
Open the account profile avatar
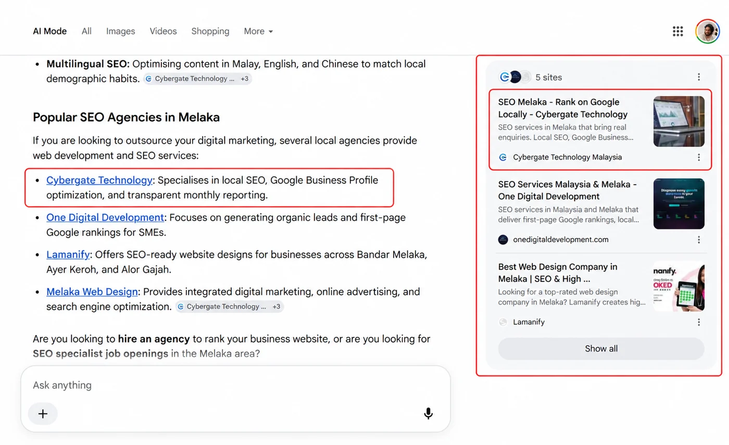tap(708, 31)
